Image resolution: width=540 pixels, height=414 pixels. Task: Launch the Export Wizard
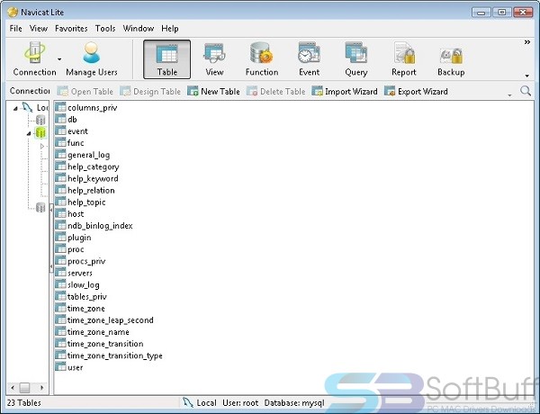(x=416, y=91)
